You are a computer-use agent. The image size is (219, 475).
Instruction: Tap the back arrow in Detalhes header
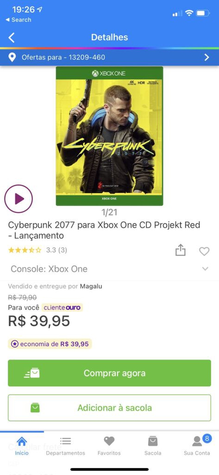point(11,38)
